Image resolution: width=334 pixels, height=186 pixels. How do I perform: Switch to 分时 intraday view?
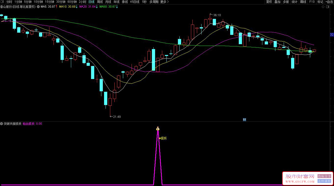[9, 2]
